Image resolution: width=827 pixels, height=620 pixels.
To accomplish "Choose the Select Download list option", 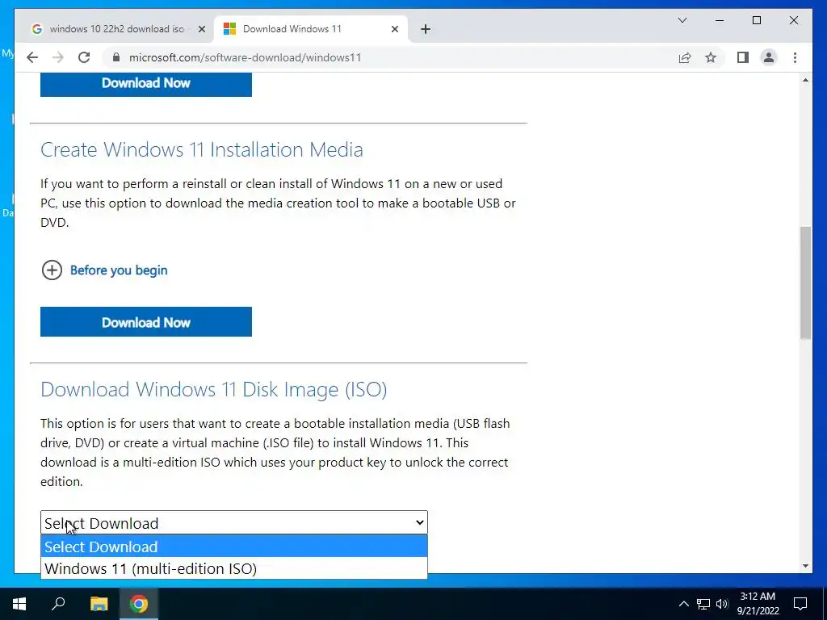I will click(x=234, y=547).
